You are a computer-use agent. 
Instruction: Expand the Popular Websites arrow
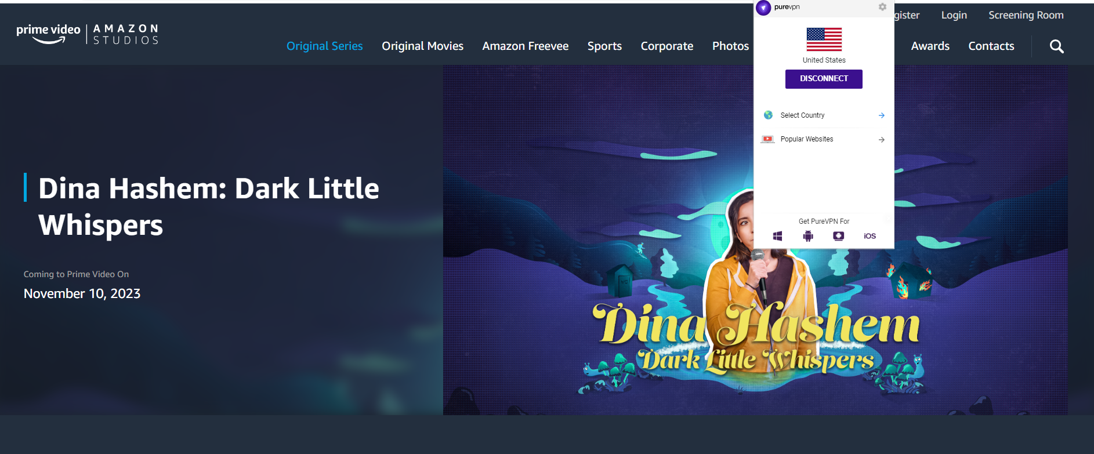(x=881, y=140)
